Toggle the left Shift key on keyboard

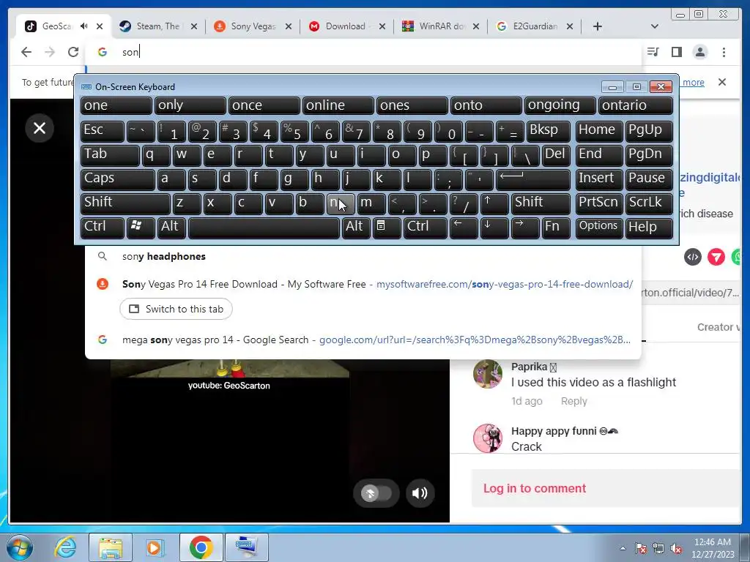click(125, 203)
